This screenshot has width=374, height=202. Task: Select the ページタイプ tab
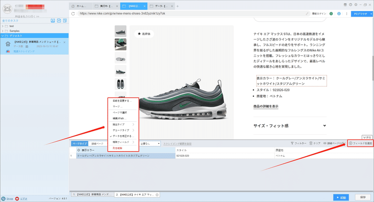[79, 144]
